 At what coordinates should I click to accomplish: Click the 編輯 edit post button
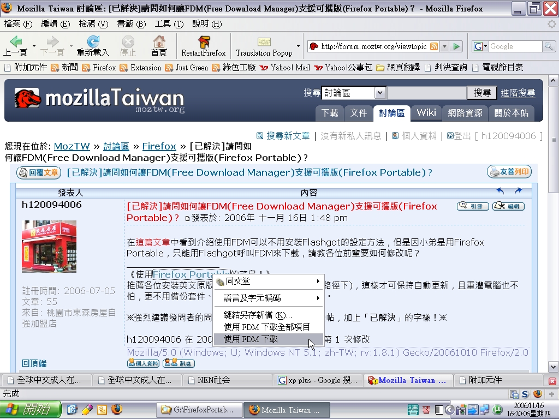coord(508,206)
